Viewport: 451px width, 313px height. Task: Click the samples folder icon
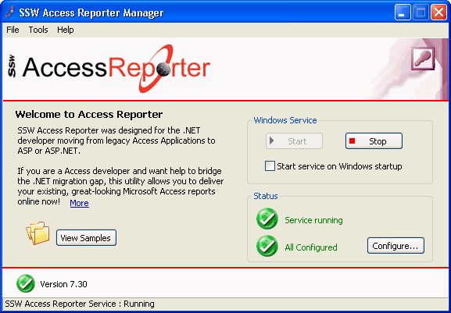click(x=38, y=233)
